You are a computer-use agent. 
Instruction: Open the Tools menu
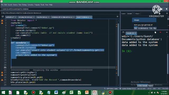(42, 5)
